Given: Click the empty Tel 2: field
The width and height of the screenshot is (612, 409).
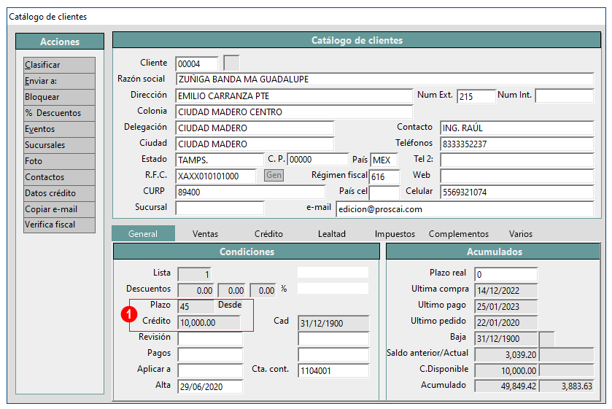Looking at the screenshot, I should tap(516, 160).
